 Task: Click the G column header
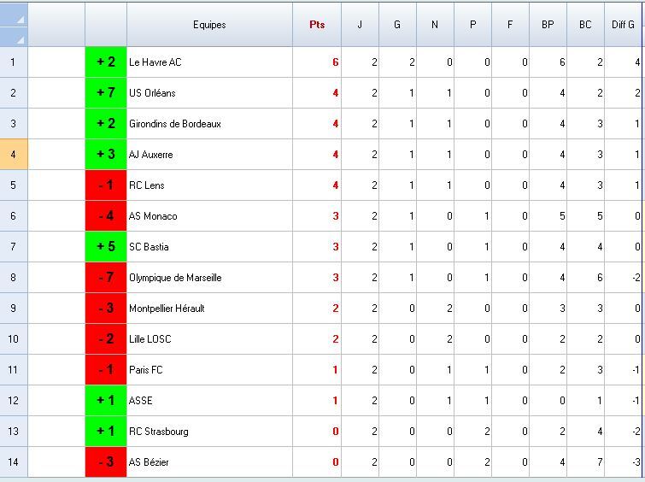(397, 25)
